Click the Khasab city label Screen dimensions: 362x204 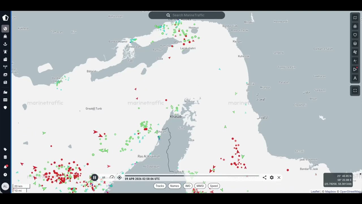[176, 116]
